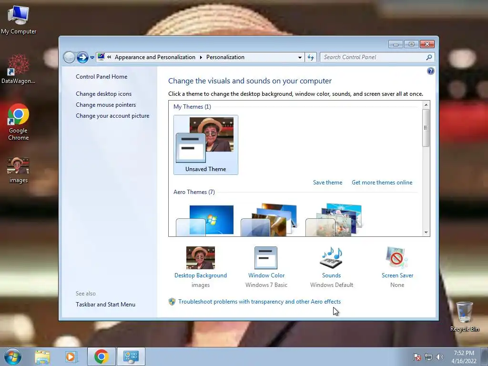This screenshot has width=488, height=366.
Task: Click the themes list scrollbar thumb
Action: pyautogui.click(x=426, y=128)
